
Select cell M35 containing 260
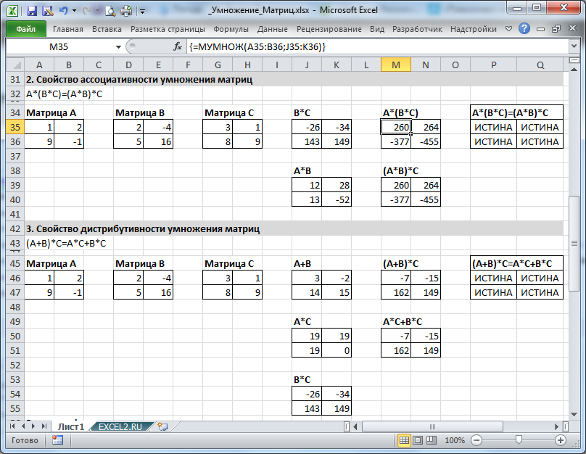click(x=396, y=127)
